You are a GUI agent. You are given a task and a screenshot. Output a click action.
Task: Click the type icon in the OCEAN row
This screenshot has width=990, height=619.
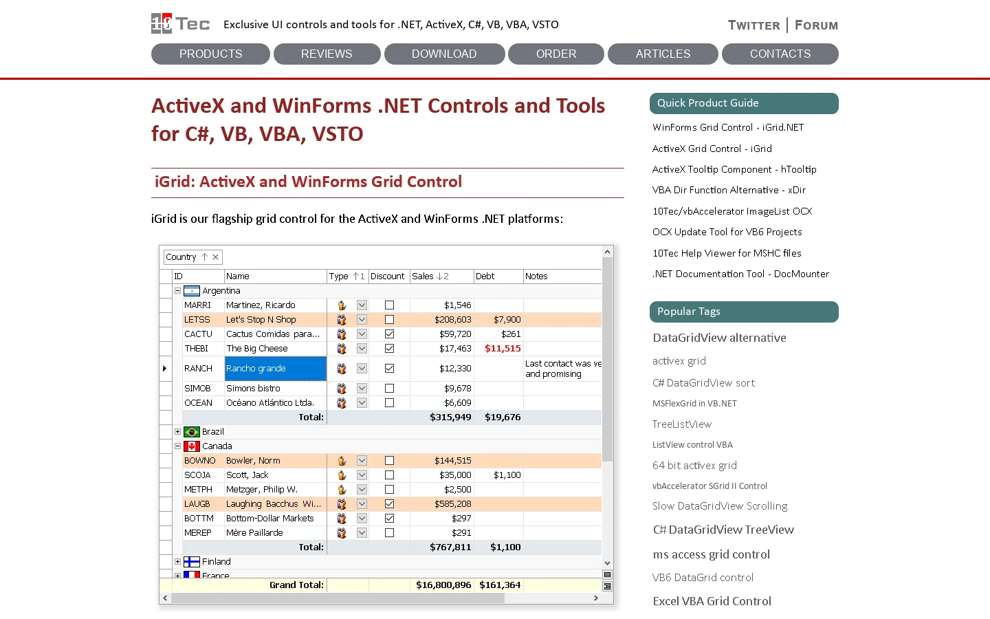(x=342, y=403)
